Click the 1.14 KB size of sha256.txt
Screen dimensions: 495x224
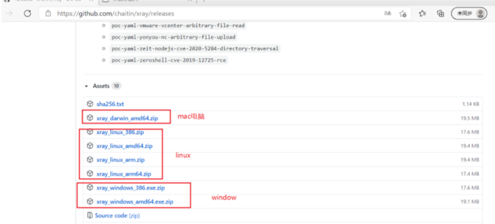(x=469, y=104)
